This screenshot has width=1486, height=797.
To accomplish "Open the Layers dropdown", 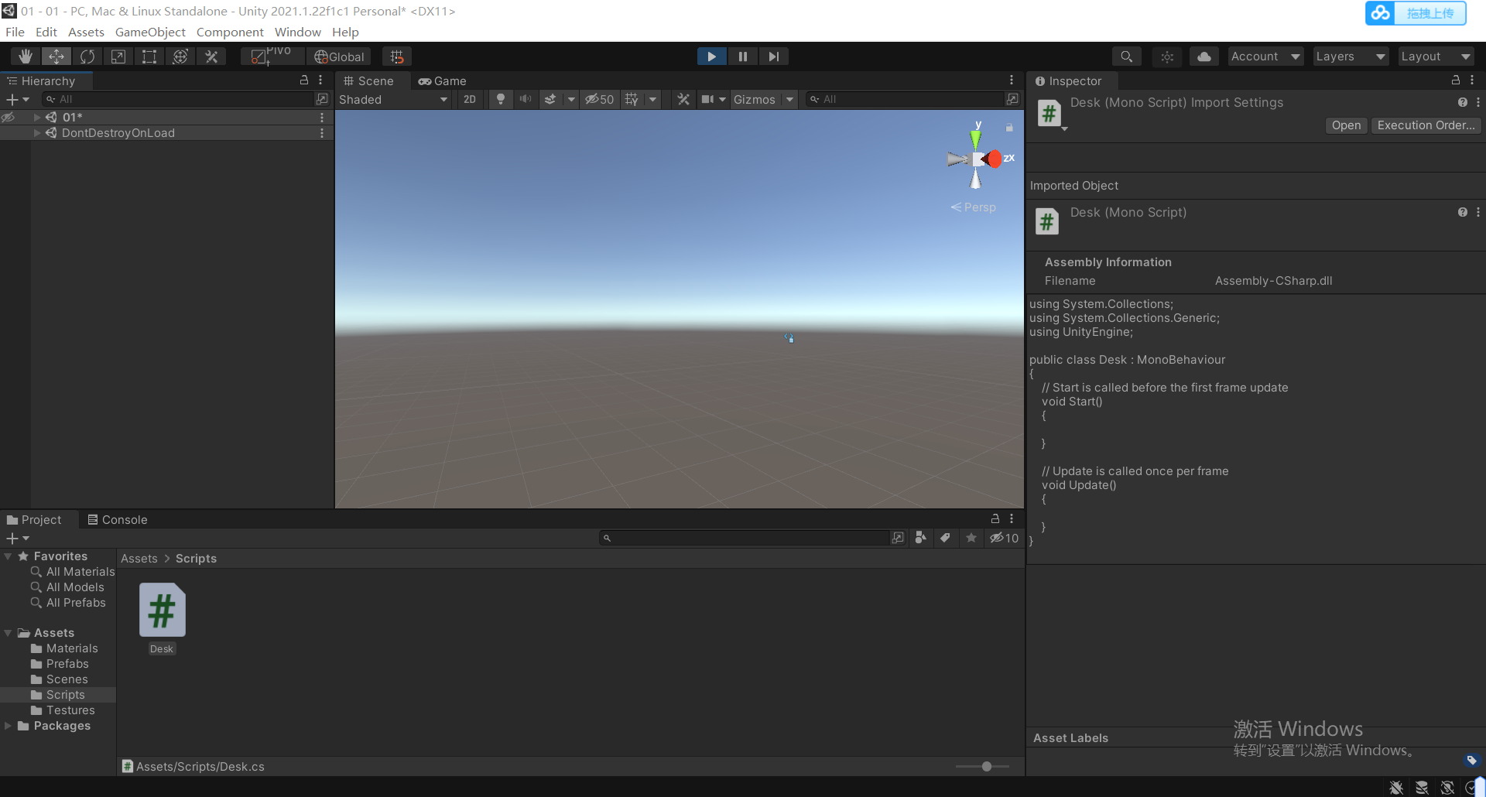I will pos(1351,56).
